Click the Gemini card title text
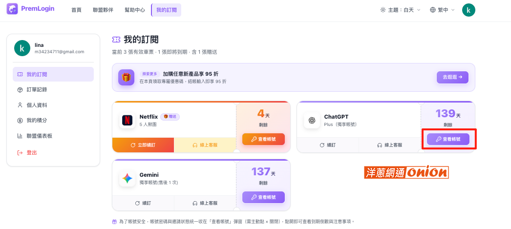Viewport: 511px width, 229px height. pyautogui.click(x=149, y=175)
